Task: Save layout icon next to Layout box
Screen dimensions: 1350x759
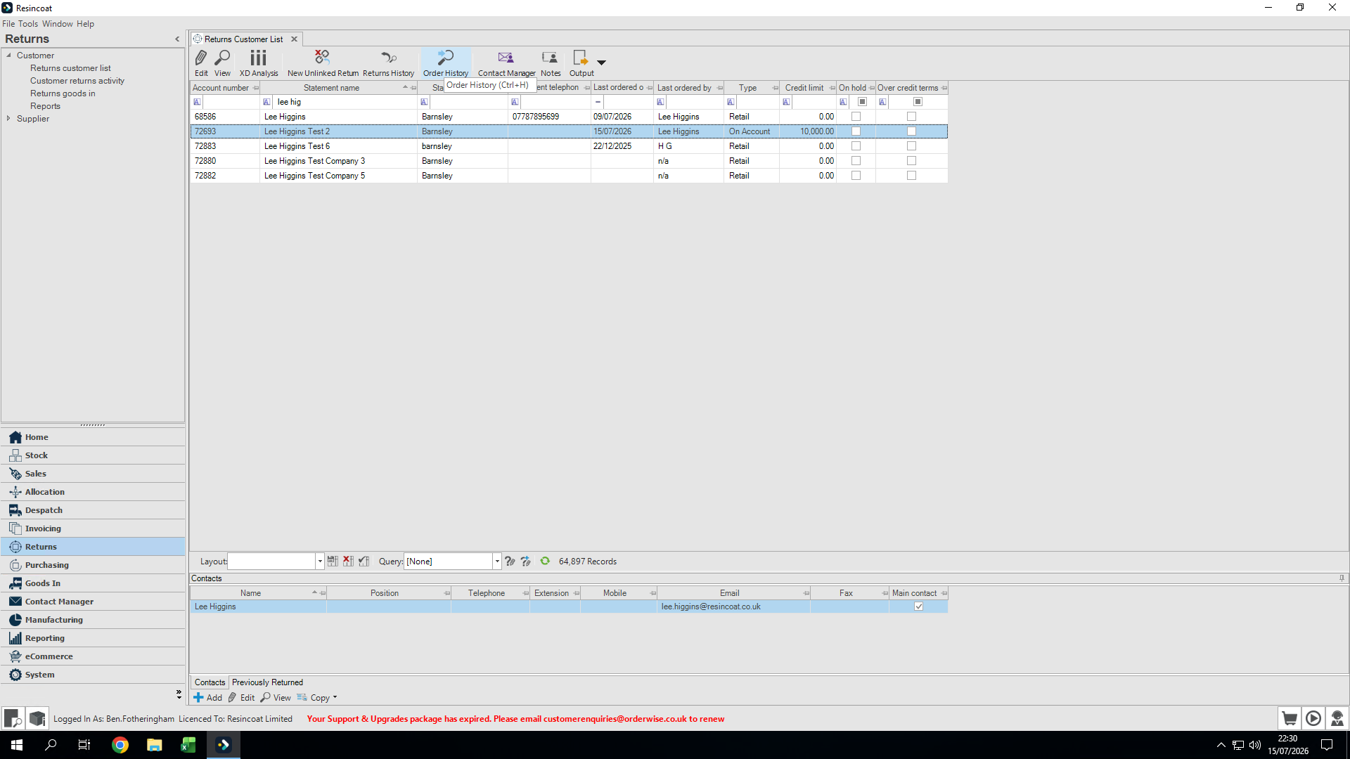Action: [333, 561]
